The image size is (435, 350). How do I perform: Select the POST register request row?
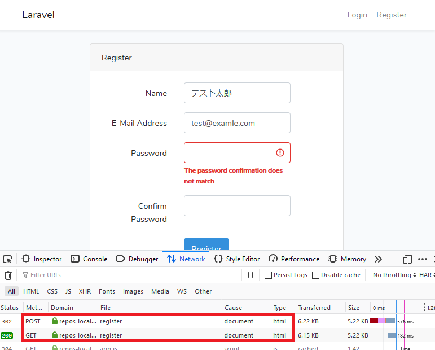[x=158, y=321]
